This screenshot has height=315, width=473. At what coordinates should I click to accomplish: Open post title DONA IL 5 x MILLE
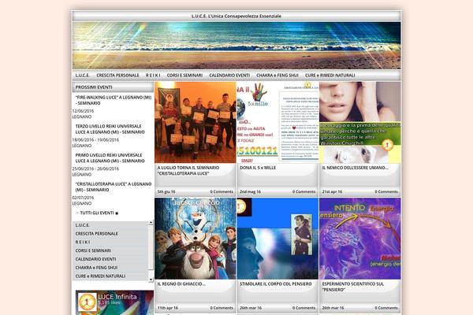coord(258,168)
